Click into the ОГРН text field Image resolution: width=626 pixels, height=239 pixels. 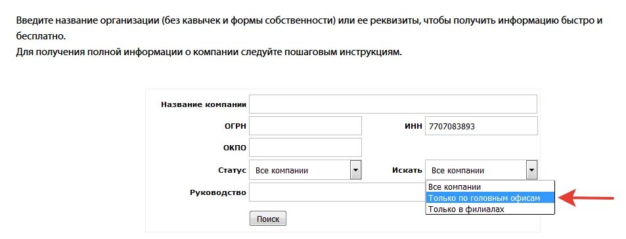pos(305,125)
